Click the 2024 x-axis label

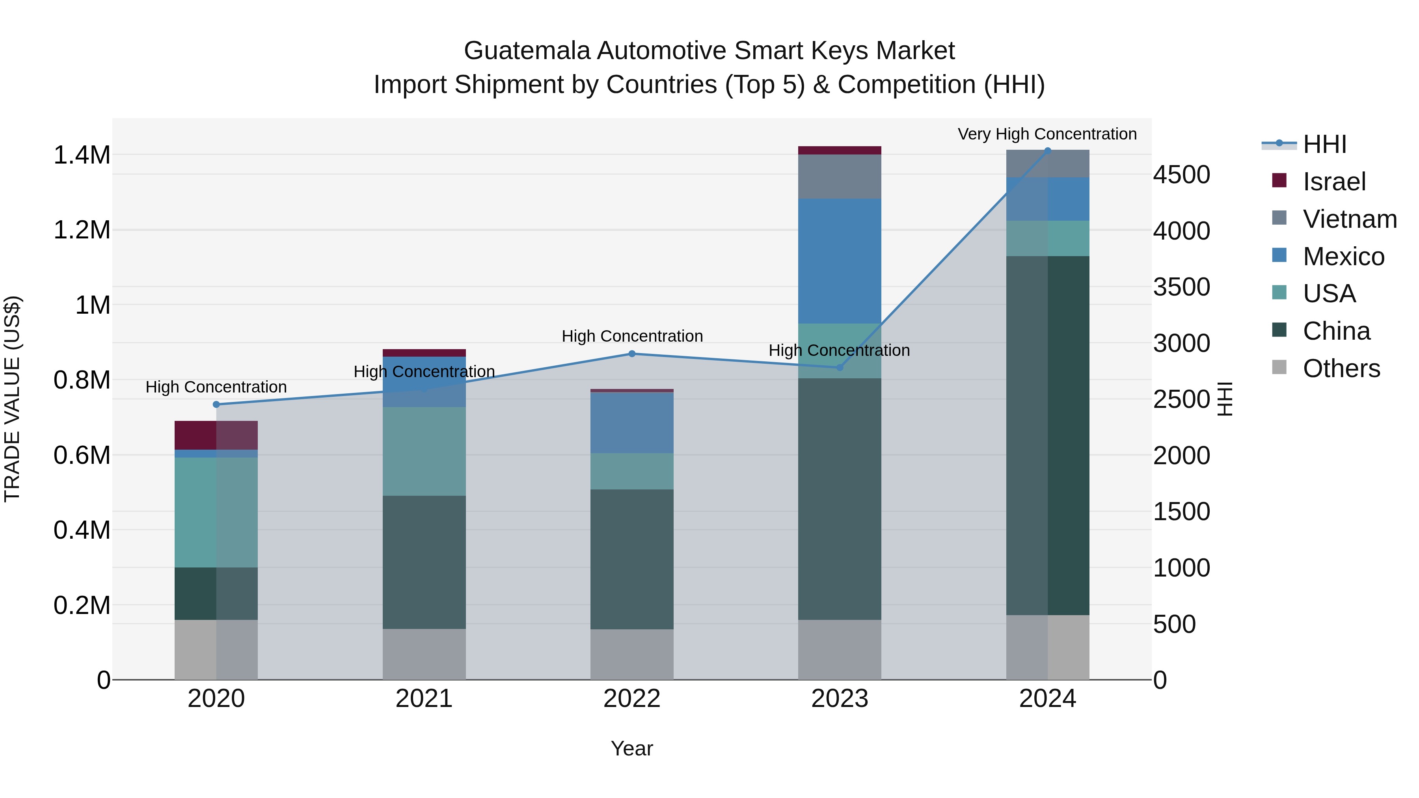(x=1048, y=698)
